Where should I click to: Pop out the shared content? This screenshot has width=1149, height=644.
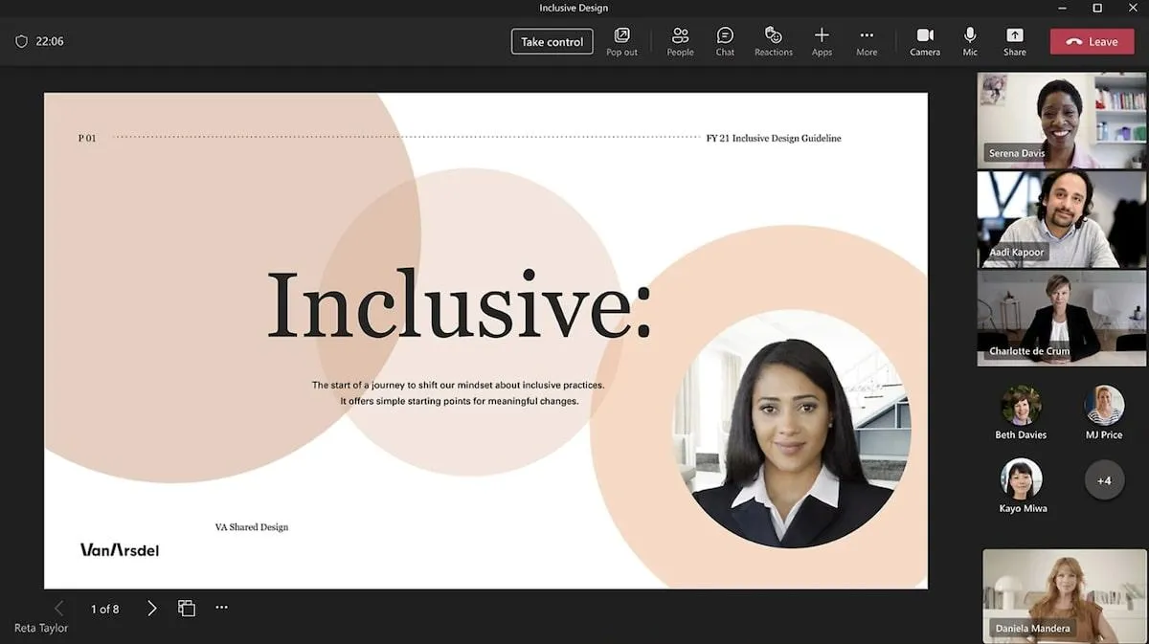(x=621, y=41)
